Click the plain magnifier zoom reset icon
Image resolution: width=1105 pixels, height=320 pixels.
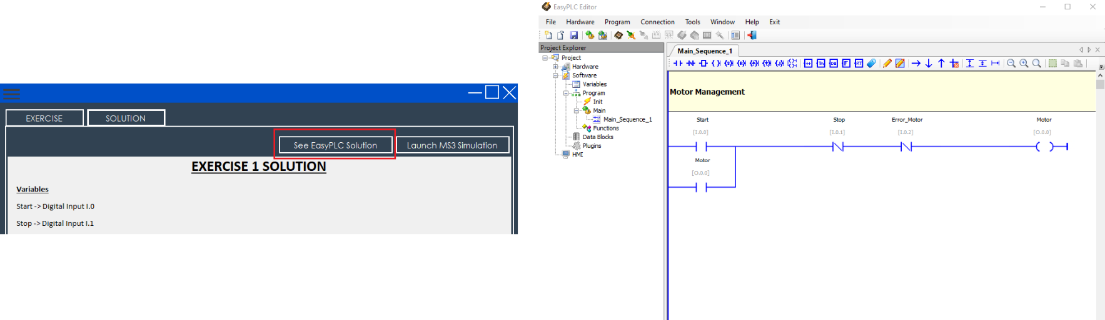click(1037, 63)
